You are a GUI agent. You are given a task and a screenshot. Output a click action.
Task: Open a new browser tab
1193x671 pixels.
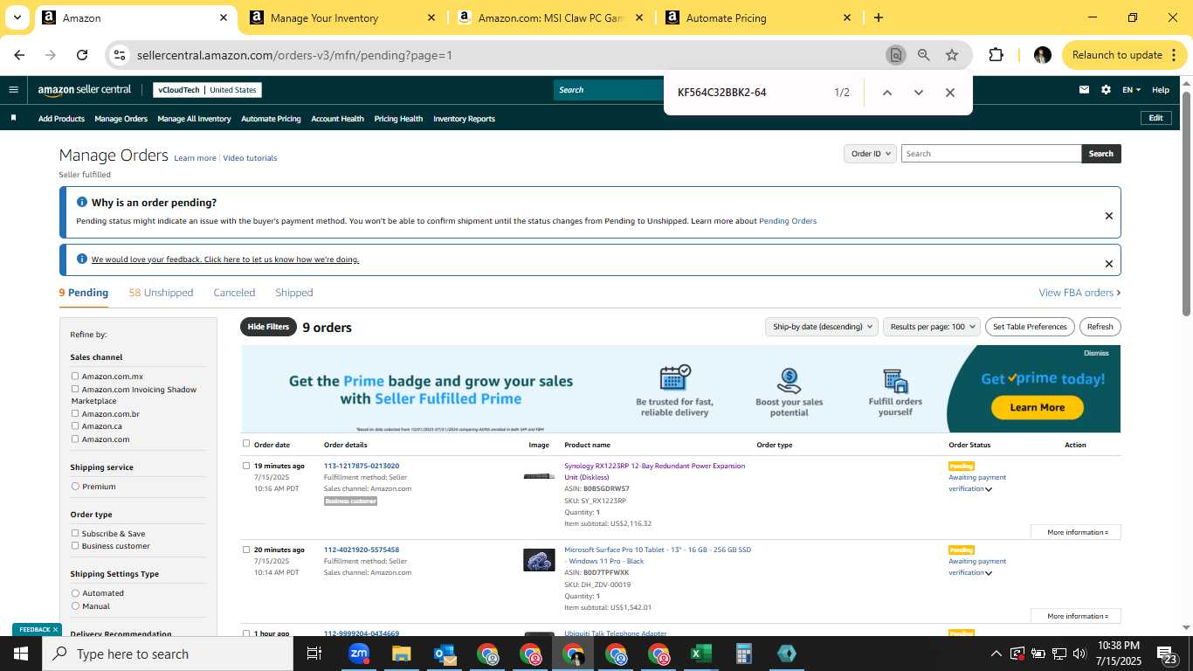tap(878, 17)
